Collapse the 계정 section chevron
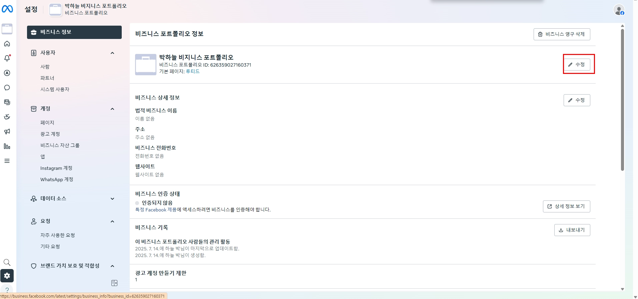 click(112, 109)
